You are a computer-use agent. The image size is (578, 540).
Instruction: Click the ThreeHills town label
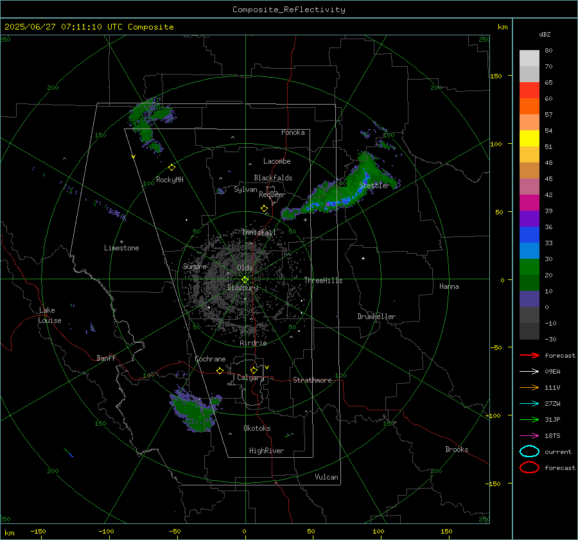(x=323, y=281)
